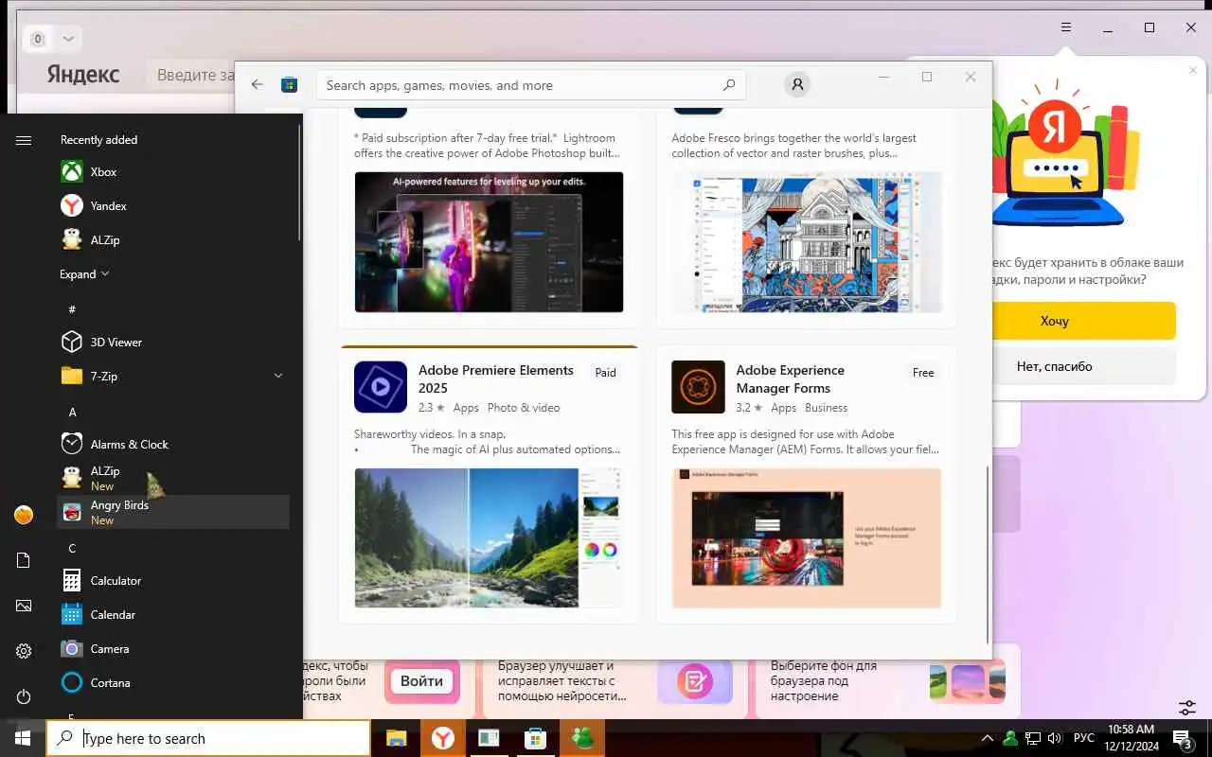Open user account in Start sidebar
The image size is (1212, 757).
(24, 515)
